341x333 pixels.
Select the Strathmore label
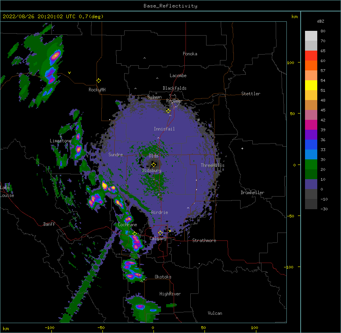tap(204, 240)
